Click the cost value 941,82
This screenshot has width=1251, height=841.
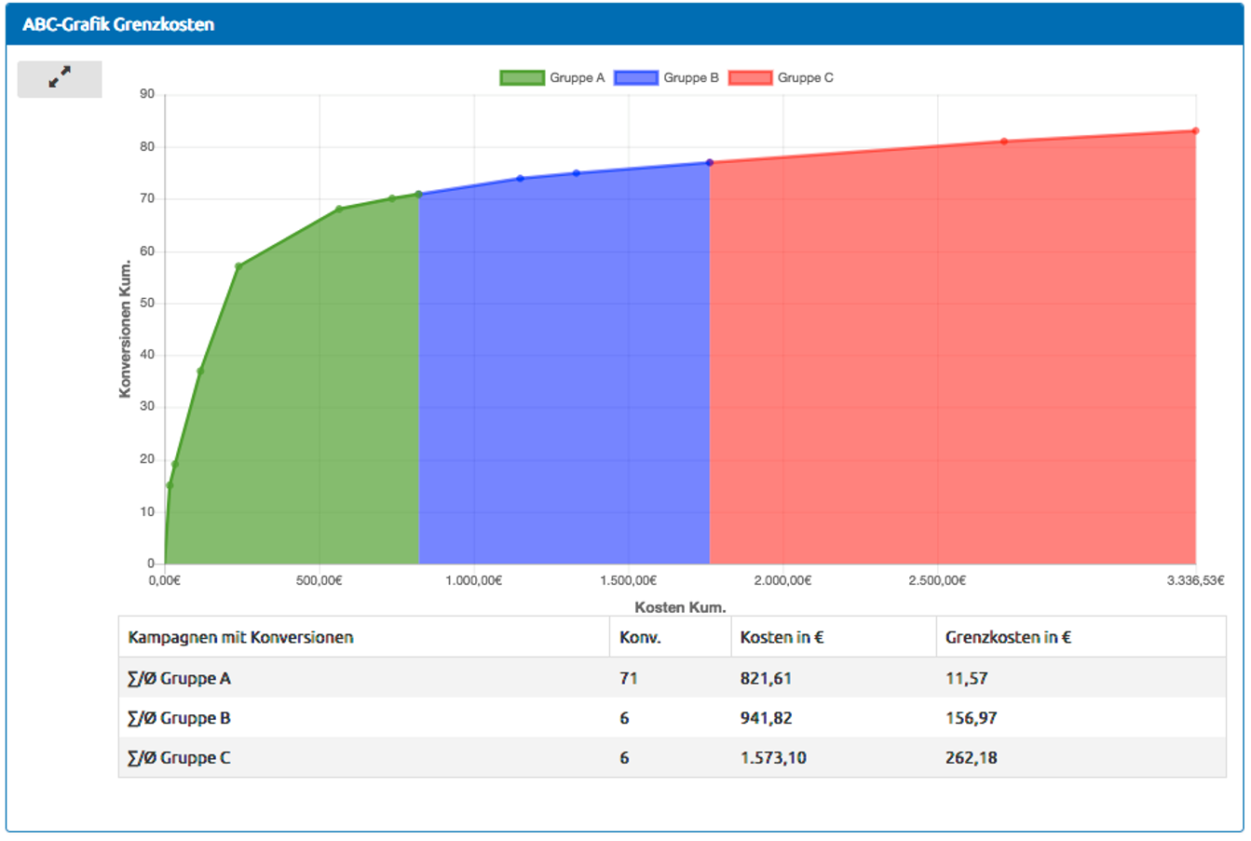(x=766, y=719)
